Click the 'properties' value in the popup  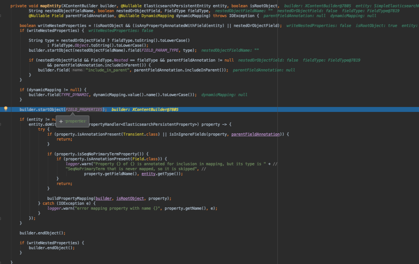(75, 121)
